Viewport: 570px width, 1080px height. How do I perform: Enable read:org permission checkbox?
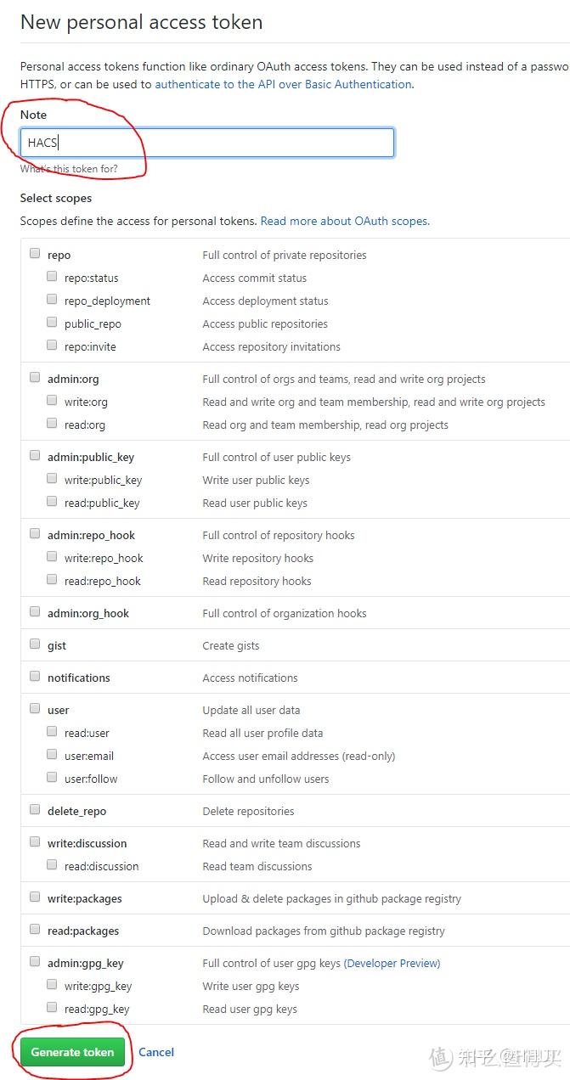[x=52, y=423]
